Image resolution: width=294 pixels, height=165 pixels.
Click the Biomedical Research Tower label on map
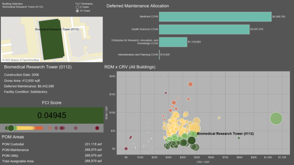[x=57, y=29]
